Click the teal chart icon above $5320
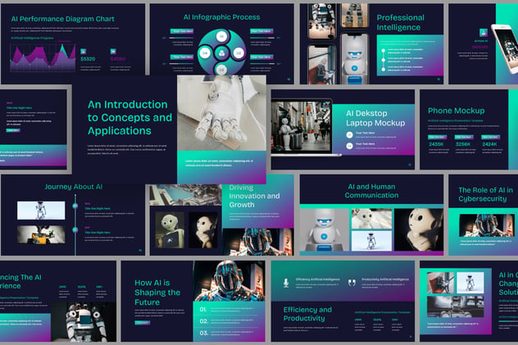Screen dimensions: 518x345 point(84,52)
